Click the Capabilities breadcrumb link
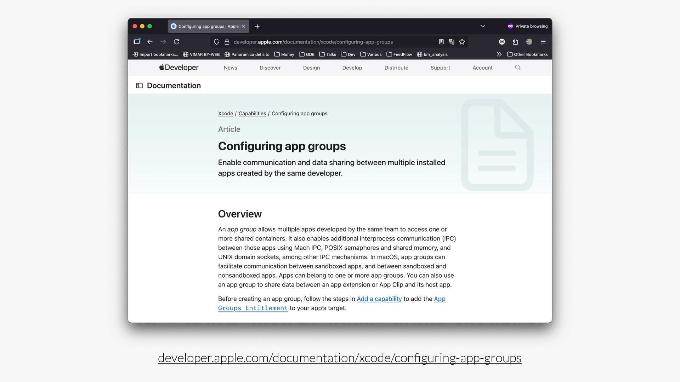 pos(252,114)
